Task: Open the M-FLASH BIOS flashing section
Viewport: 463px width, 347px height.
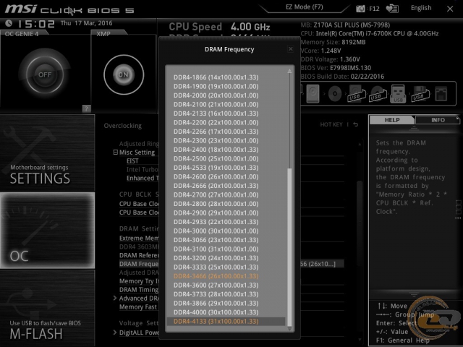Action: [47, 308]
